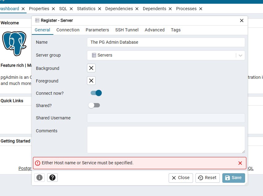
Task: Pick a Background color swatch
Action: tap(91, 68)
